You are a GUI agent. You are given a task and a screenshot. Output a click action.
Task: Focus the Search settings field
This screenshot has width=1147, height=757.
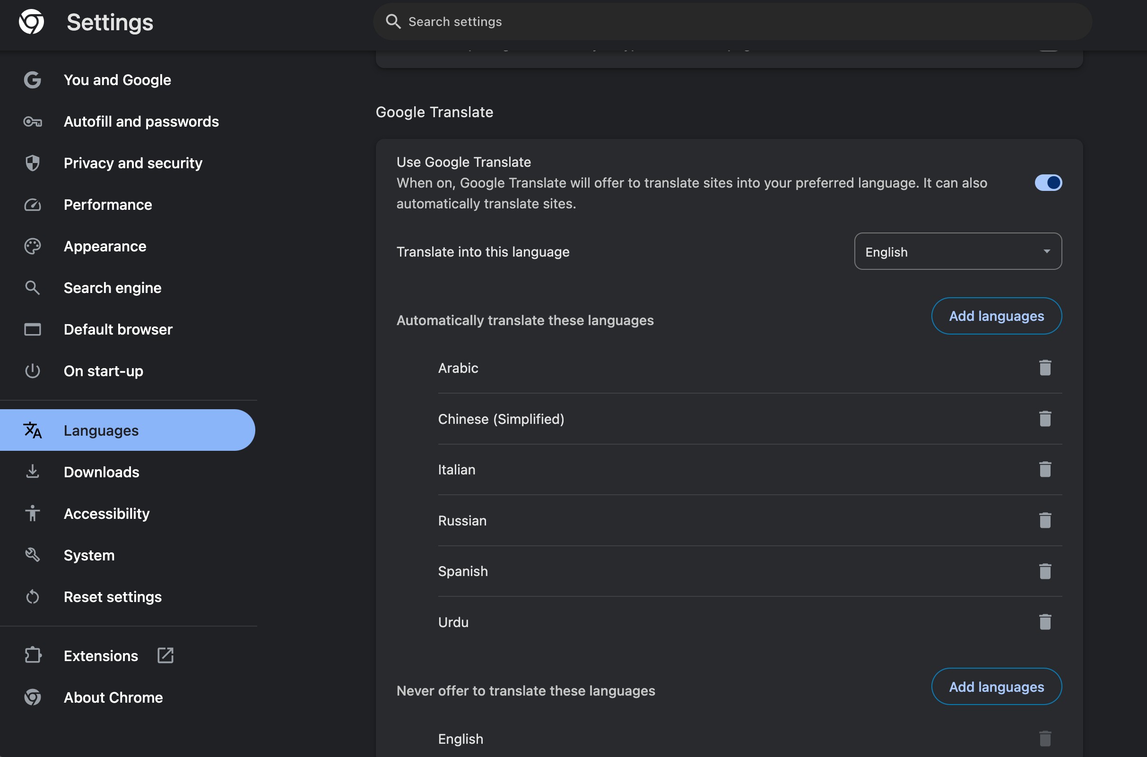pyautogui.click(x=732, y=21)
